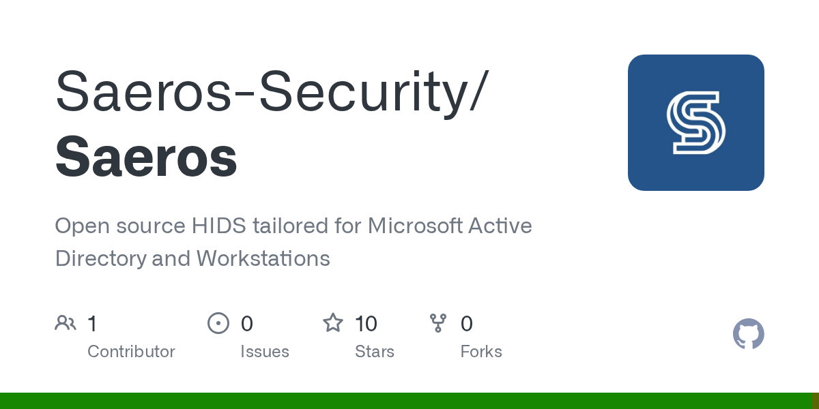The image size is (819, 409).
Task: Select the Stars label
Action: pos(375,352)
